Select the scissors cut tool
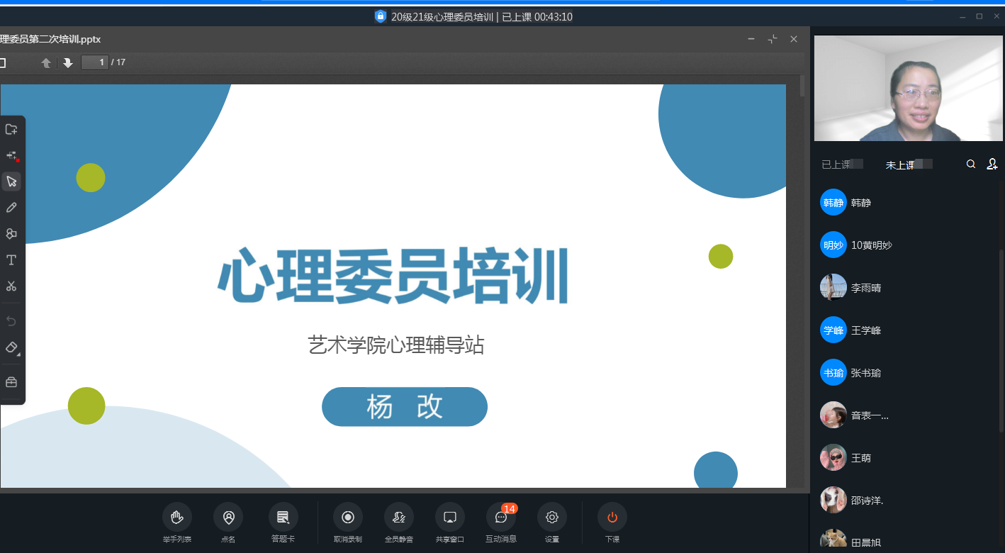Screen dimensions: 1005x553 tap(11, 286)
